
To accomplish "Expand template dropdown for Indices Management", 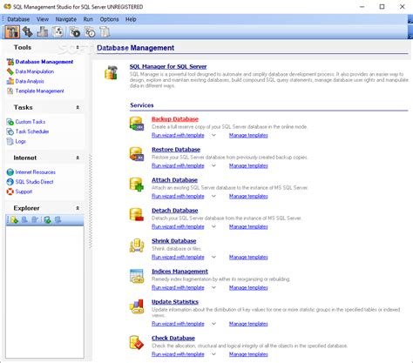I will point(213,287).
